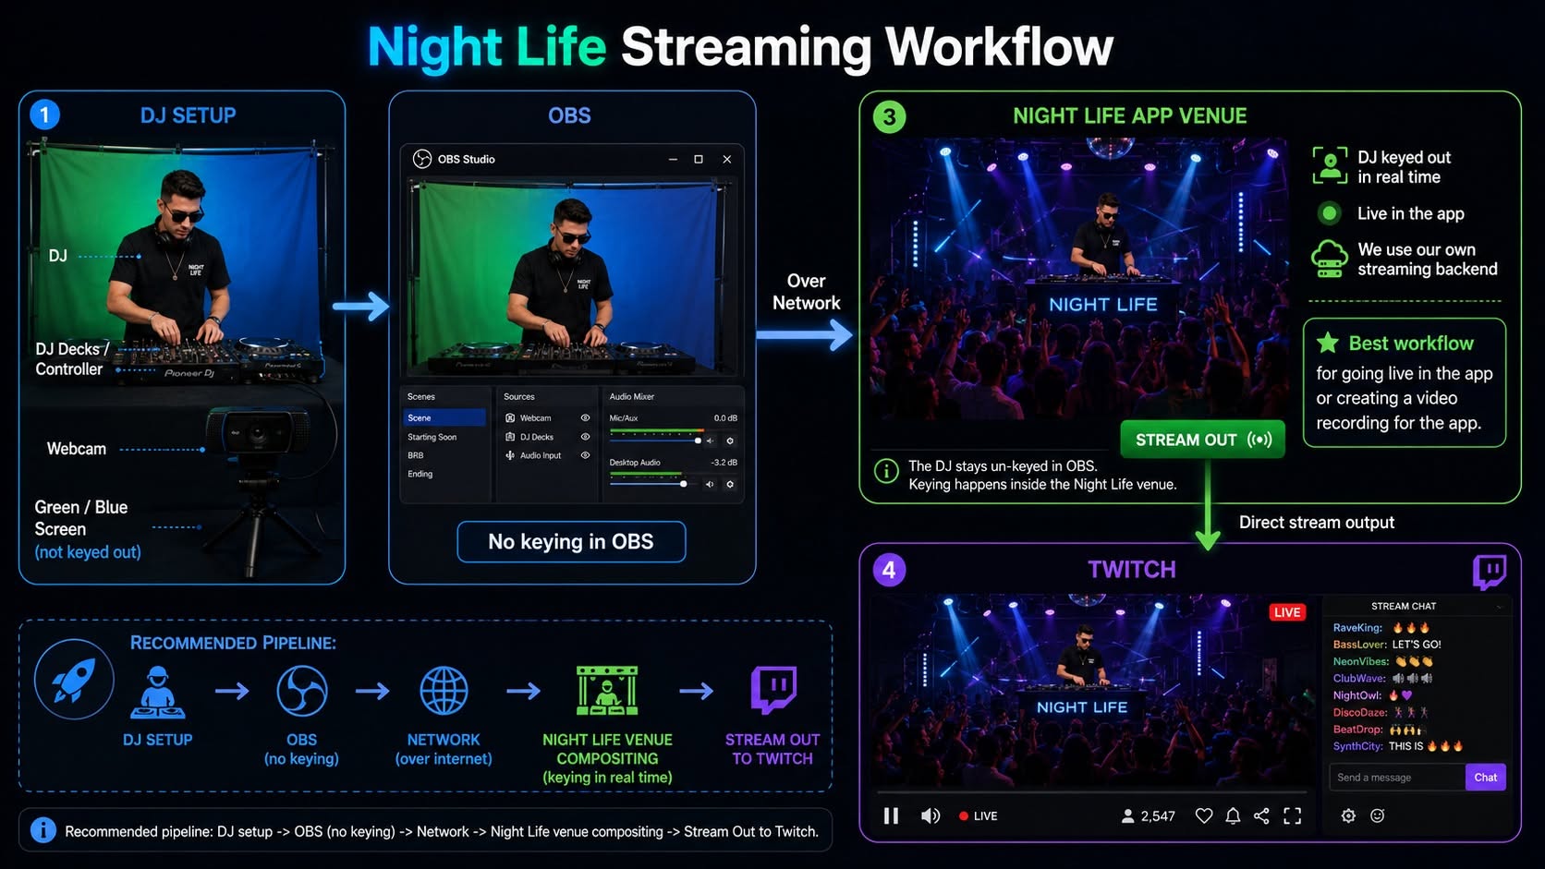Hide the Webcam source with eye icon
The image size is (1545, 869).
pos(585,417)
